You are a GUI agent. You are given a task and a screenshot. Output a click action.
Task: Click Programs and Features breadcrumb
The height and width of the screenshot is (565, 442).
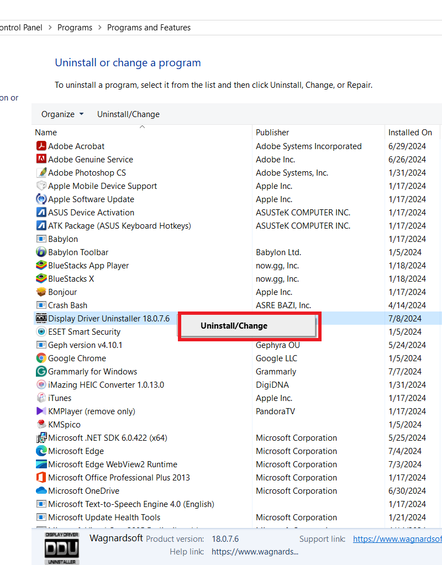pos(149,28)
